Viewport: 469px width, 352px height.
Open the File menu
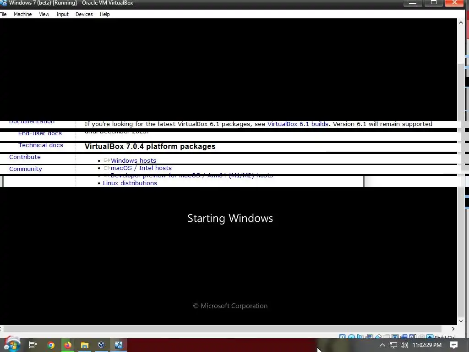coord(3,14)
